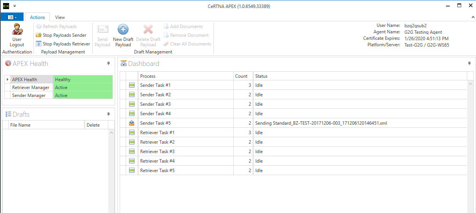This screenshot has height=213, width=476.
Task: Click the Retriever Task #3 status icon
Action: click(x=132, y=152)
